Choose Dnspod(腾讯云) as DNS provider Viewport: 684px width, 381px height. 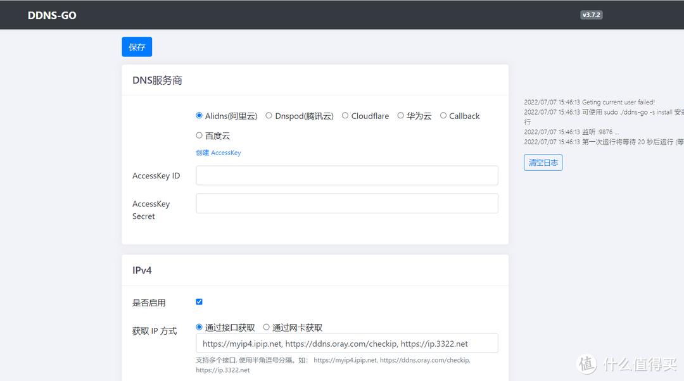point(269,116)
